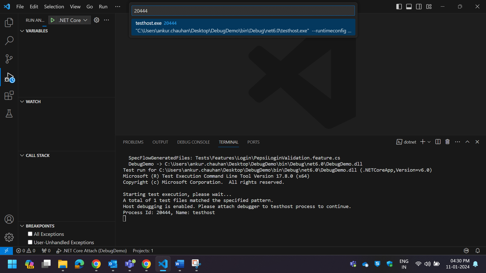Open terminal panel more actions
486x273 pixels.
pyautogui.click(x=457, y=142)
